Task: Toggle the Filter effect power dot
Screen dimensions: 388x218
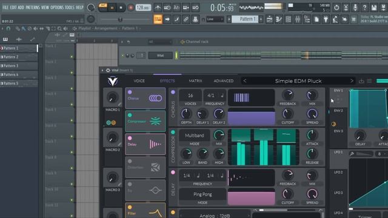Action: tap(130, 207)
